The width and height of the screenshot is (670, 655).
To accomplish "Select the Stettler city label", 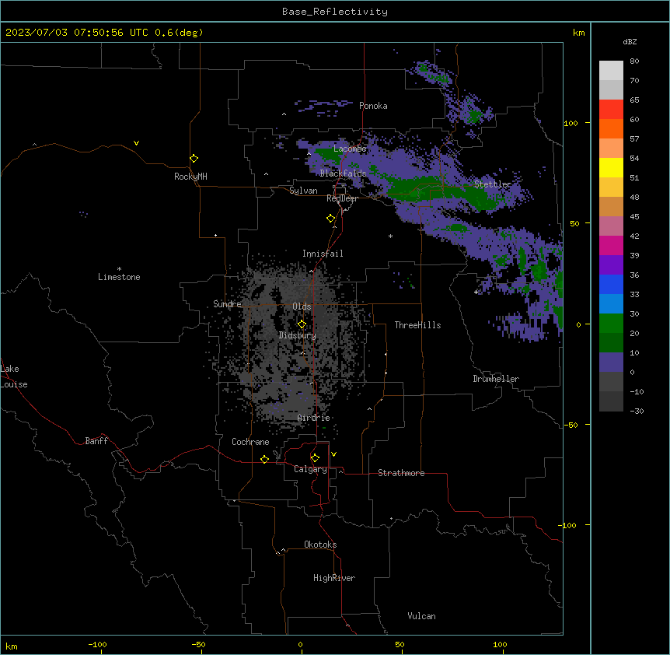I will pyautogui.click(x=493, y=184).
